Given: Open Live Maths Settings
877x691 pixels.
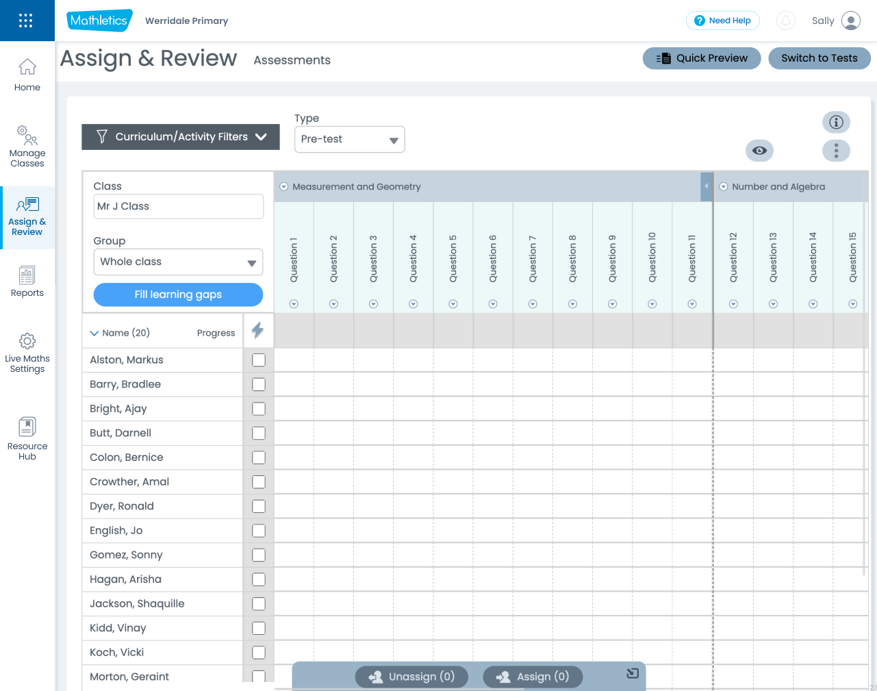Looking at the screenshot, I should point(27,353).
